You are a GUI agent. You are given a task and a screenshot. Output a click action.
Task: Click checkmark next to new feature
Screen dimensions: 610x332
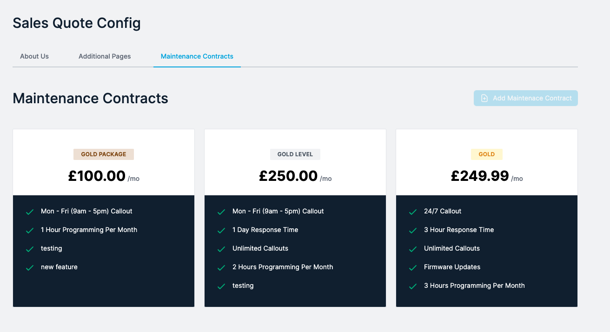[x=29, y=267]
